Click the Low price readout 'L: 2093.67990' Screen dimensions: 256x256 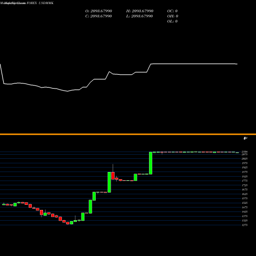(x=139, y=16)
